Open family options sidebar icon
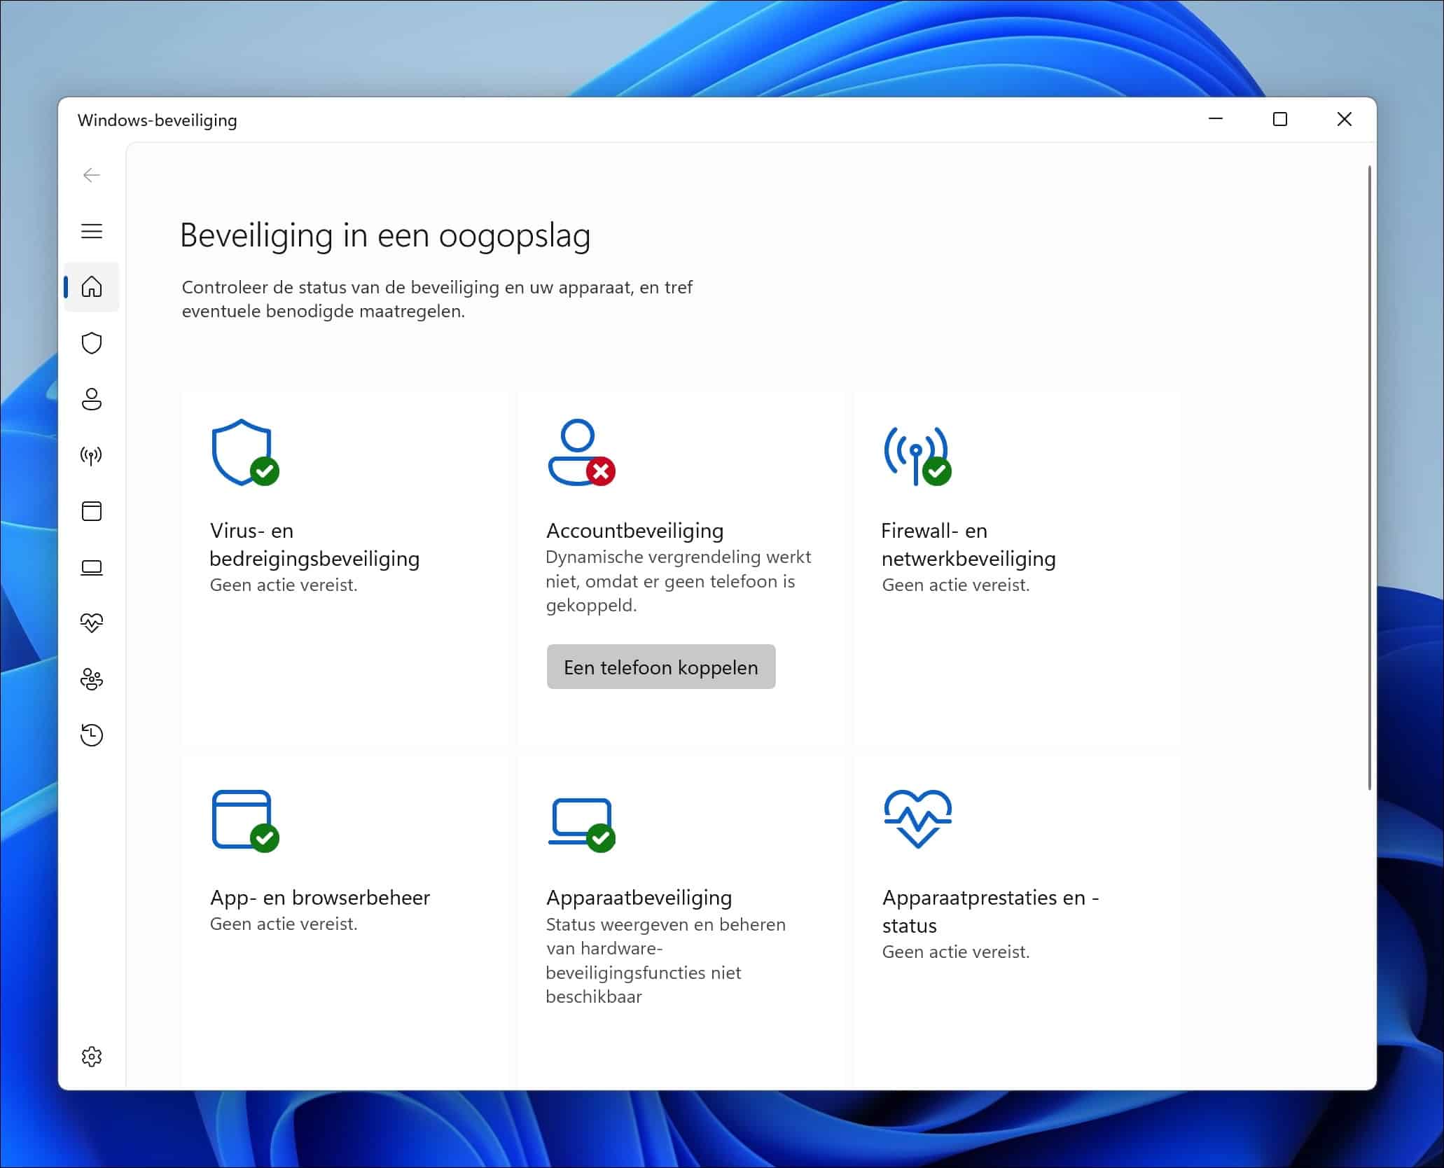 tap(92, 679)
